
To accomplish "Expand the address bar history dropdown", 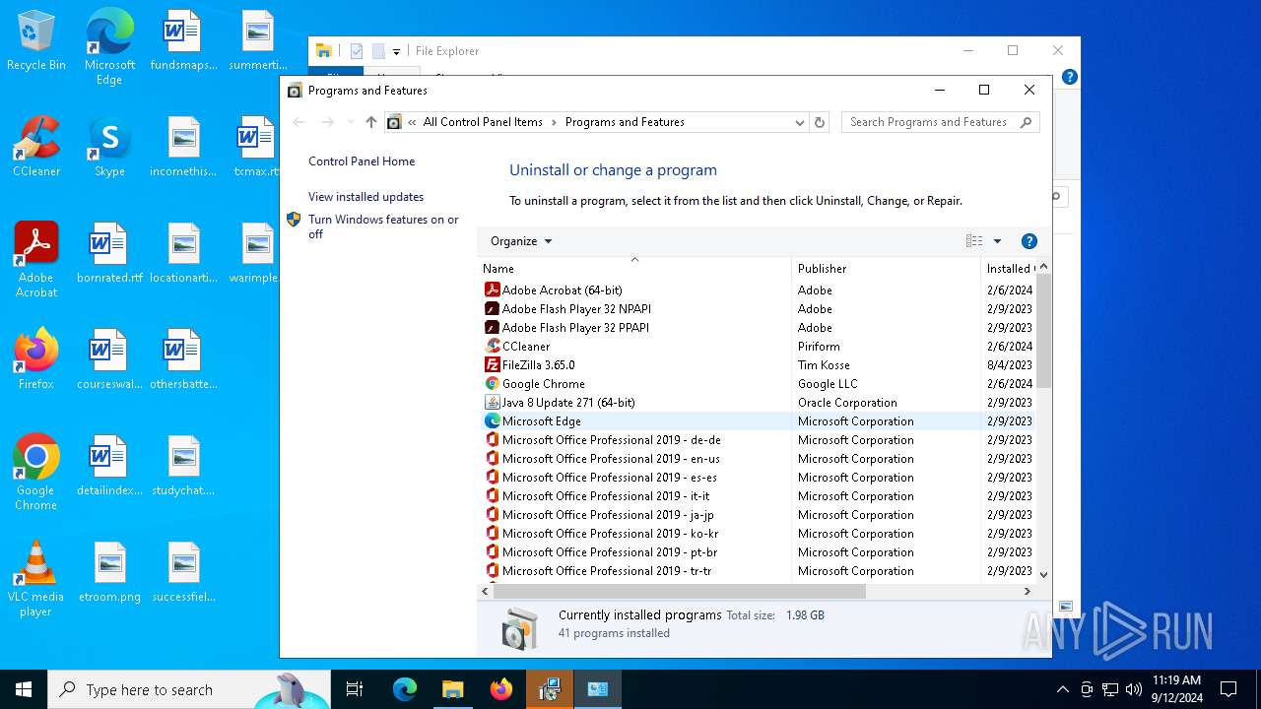I will coord(799,122).
